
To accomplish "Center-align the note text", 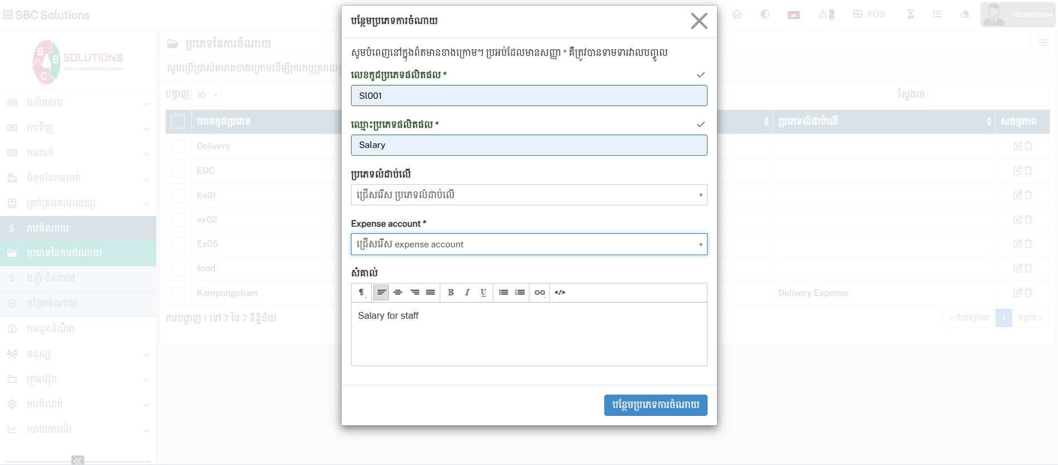I will (x=398, y=293).
